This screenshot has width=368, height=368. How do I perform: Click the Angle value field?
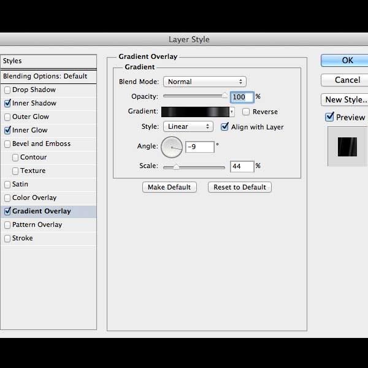pos(200,147)
